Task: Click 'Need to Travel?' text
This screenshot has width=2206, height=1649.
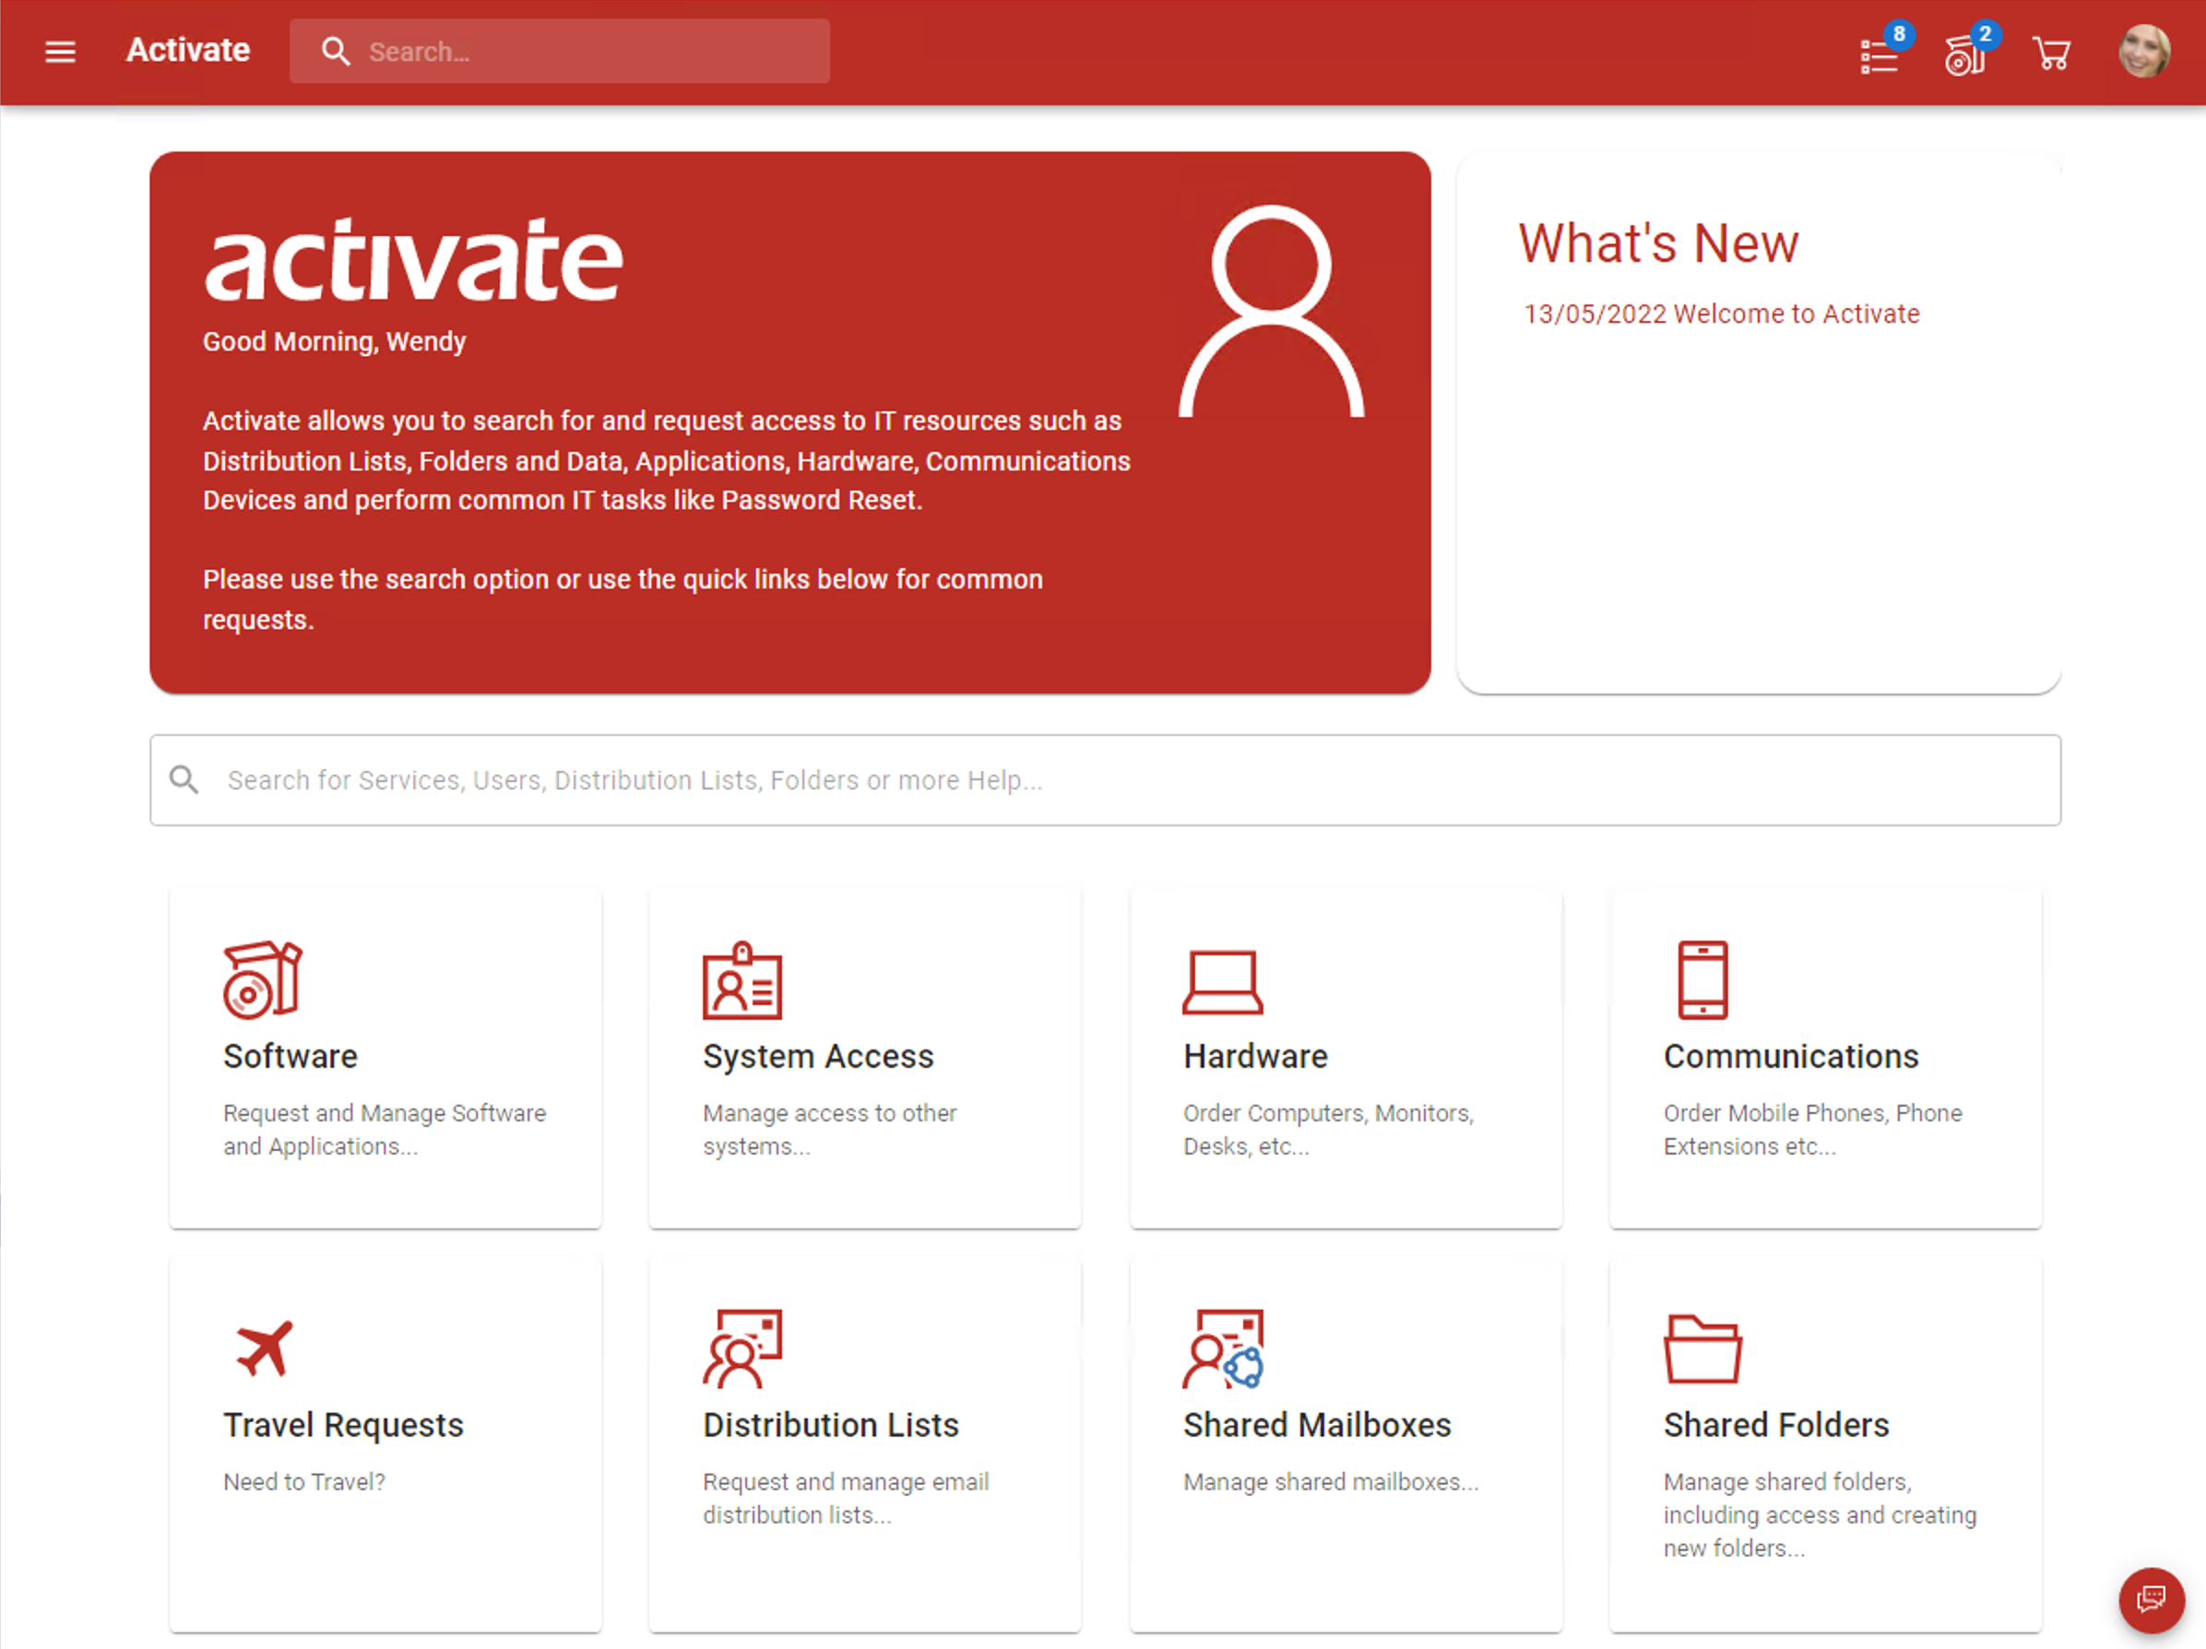Action: (x=304, y=1482)
